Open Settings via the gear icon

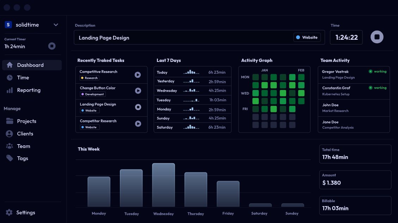pos(10,212)
